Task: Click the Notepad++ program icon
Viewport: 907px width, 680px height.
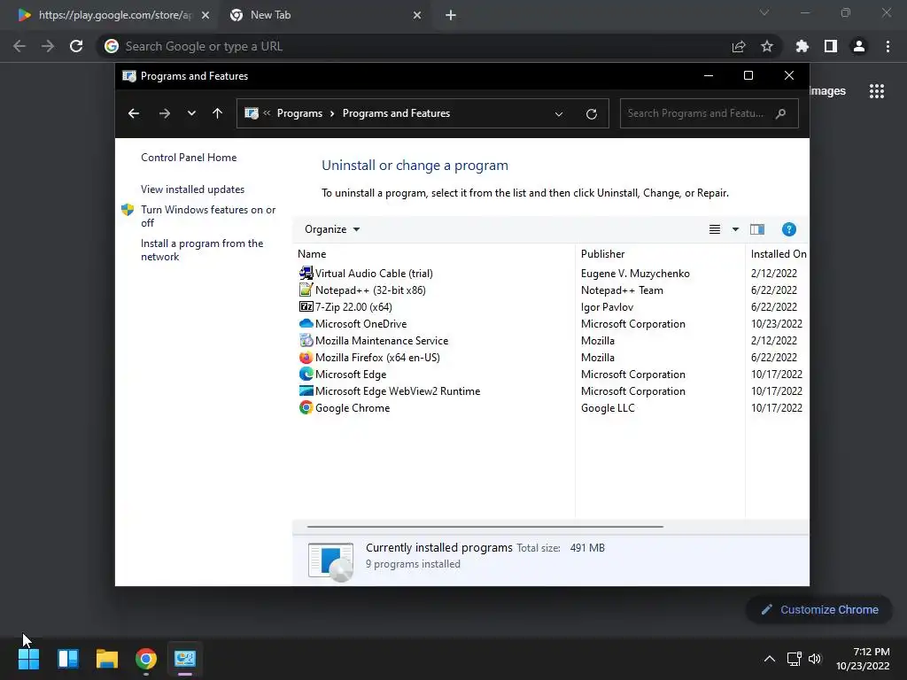Action: point(306,290)
